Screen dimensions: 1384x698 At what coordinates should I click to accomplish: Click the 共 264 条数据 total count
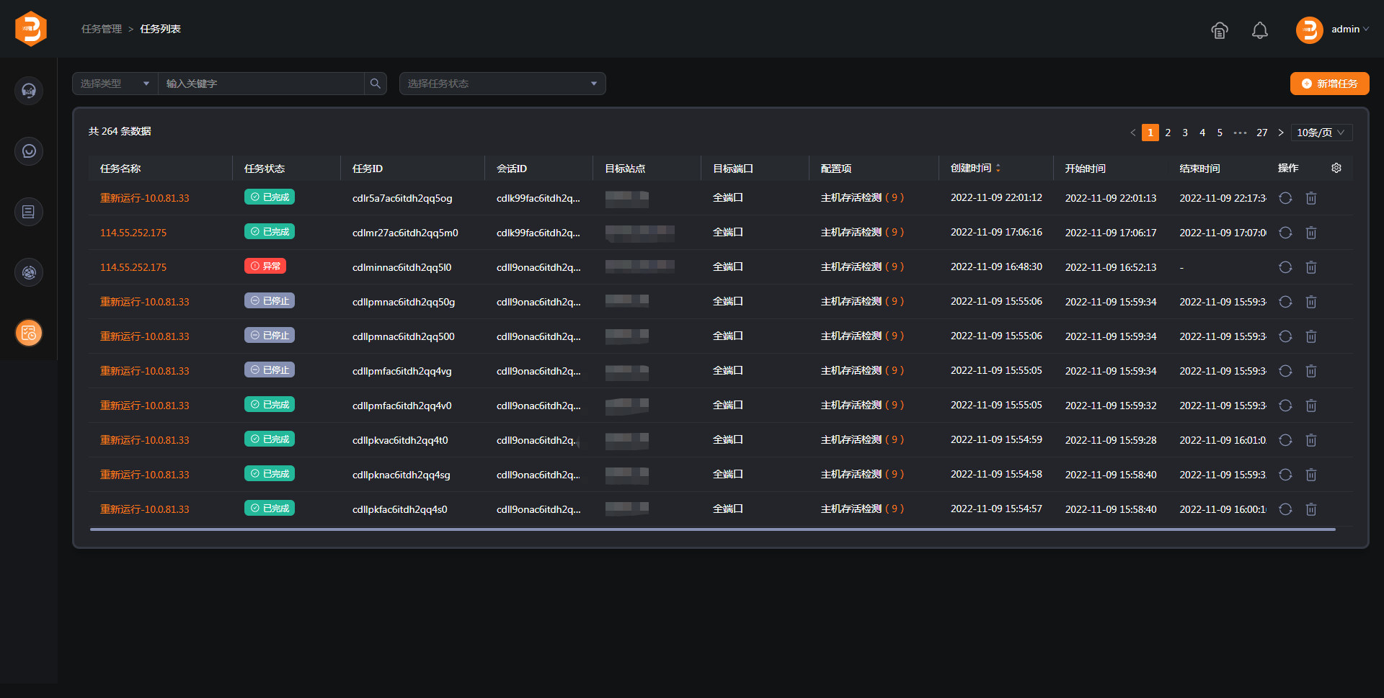click(120, 131)
